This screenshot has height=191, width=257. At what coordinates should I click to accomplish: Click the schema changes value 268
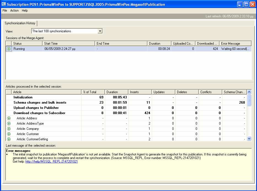tap(242, 103)
